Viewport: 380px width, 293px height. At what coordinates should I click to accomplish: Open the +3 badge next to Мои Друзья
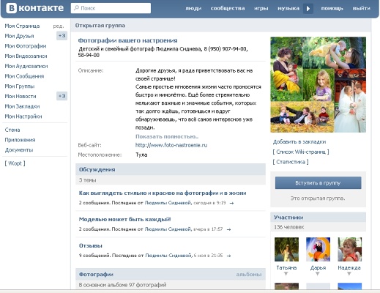point(62,36)
